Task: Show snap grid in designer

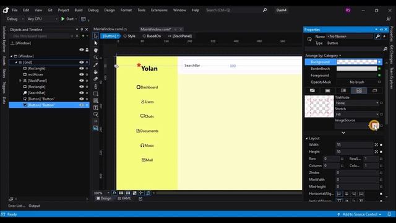Action: point(121,193)
